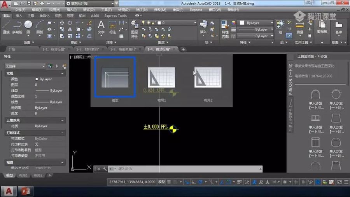Open the 无选择 selection dropdown
This screenshot has height=197, width=350.
25,66
